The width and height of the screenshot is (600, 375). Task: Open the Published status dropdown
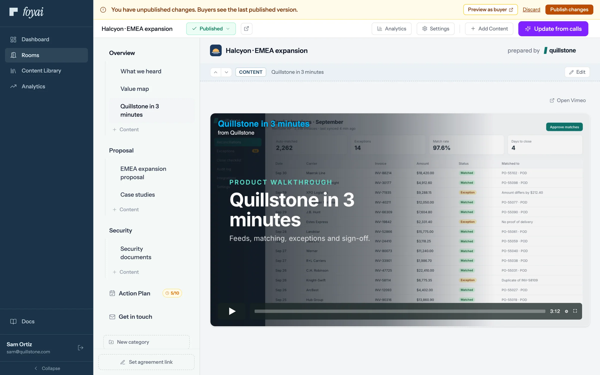[211, 29]
